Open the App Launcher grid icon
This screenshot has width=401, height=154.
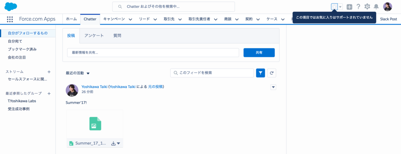[x=10, y=19]
